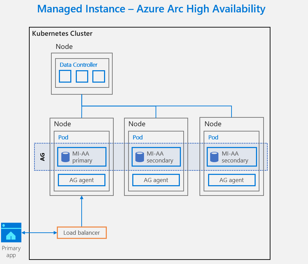
Task: Select the first square icon inside Data Controller
Action: (65, 76)
